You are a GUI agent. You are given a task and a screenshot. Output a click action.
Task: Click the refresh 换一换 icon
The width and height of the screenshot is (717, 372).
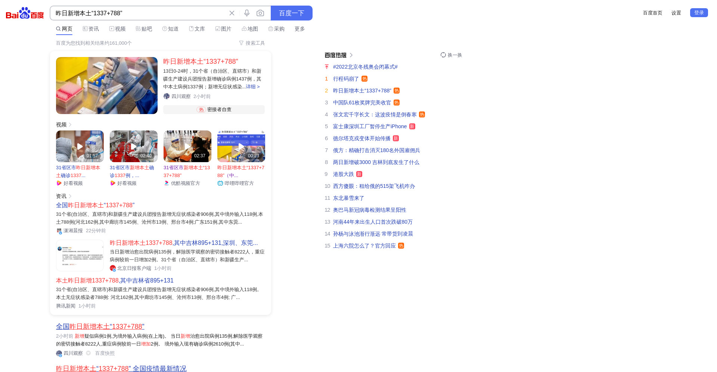coord(443,55)
